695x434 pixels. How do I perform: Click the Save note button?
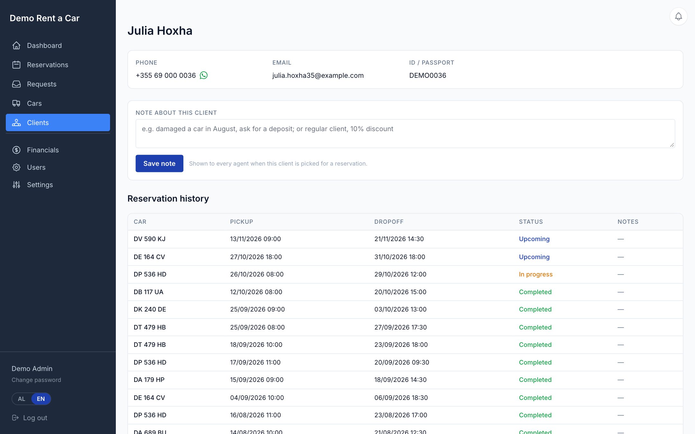click(x=159, y=163)
